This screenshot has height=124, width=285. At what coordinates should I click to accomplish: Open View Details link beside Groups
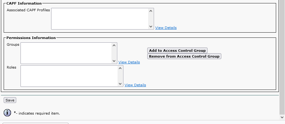coord(129,62)
